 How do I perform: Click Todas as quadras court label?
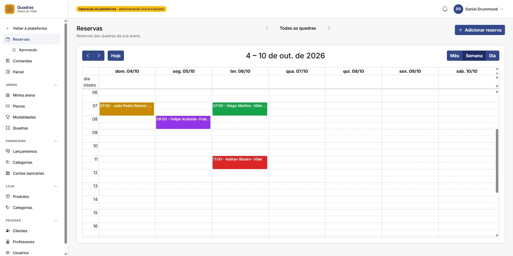(x=298, y=28)
